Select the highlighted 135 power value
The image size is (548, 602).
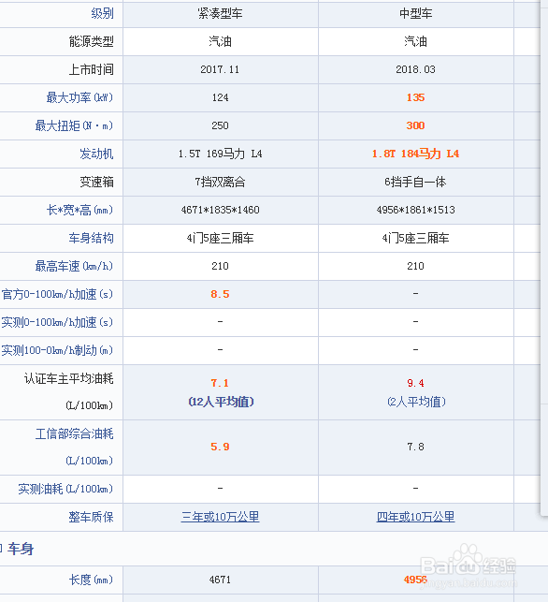416,97
